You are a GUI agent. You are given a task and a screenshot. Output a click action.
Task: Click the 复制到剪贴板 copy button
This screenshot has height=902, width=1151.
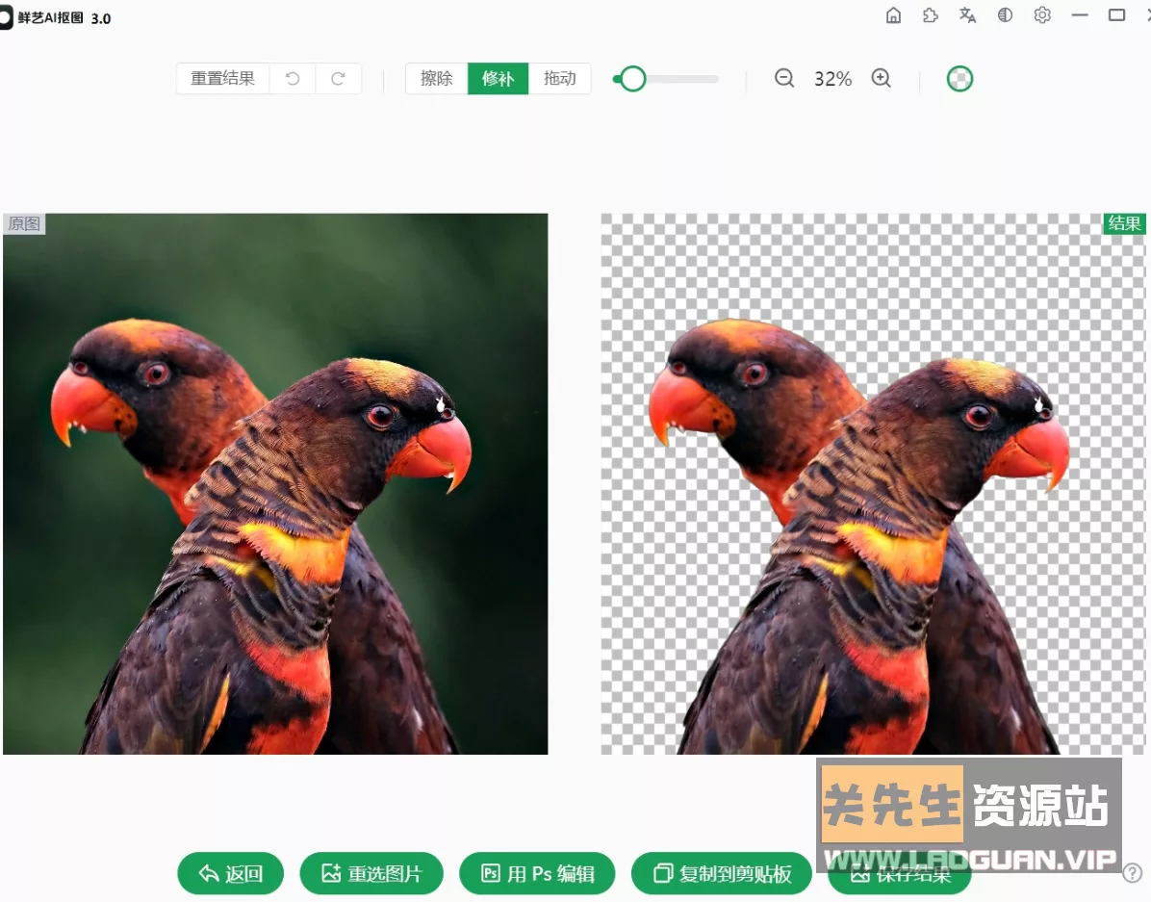pyautogui.click(x=722, y=874)
